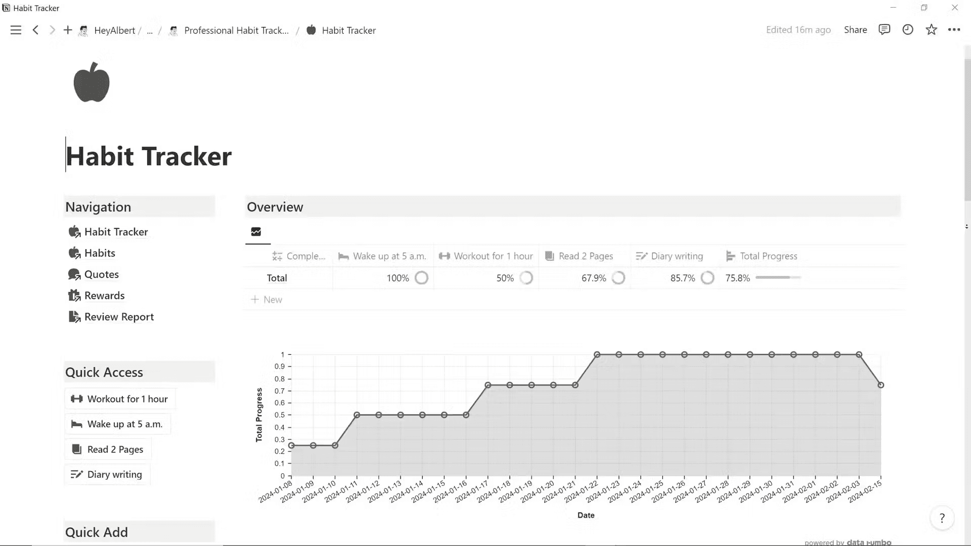Click the Add New entry button
The width and height of the screenshot is (971, 546).
point(267,299)
